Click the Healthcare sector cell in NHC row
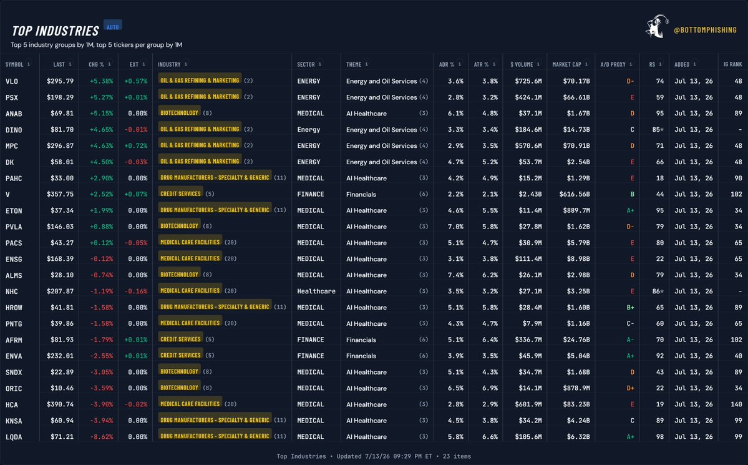The width and height of the screenshot is (748, 465). 316,291
